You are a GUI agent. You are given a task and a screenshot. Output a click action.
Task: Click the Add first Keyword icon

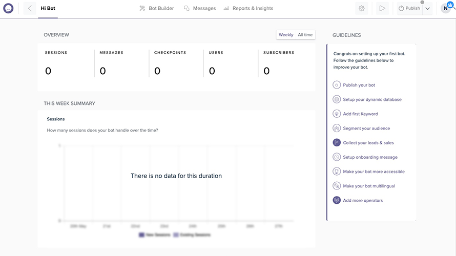pyautogui.click(x=337, y=114)
